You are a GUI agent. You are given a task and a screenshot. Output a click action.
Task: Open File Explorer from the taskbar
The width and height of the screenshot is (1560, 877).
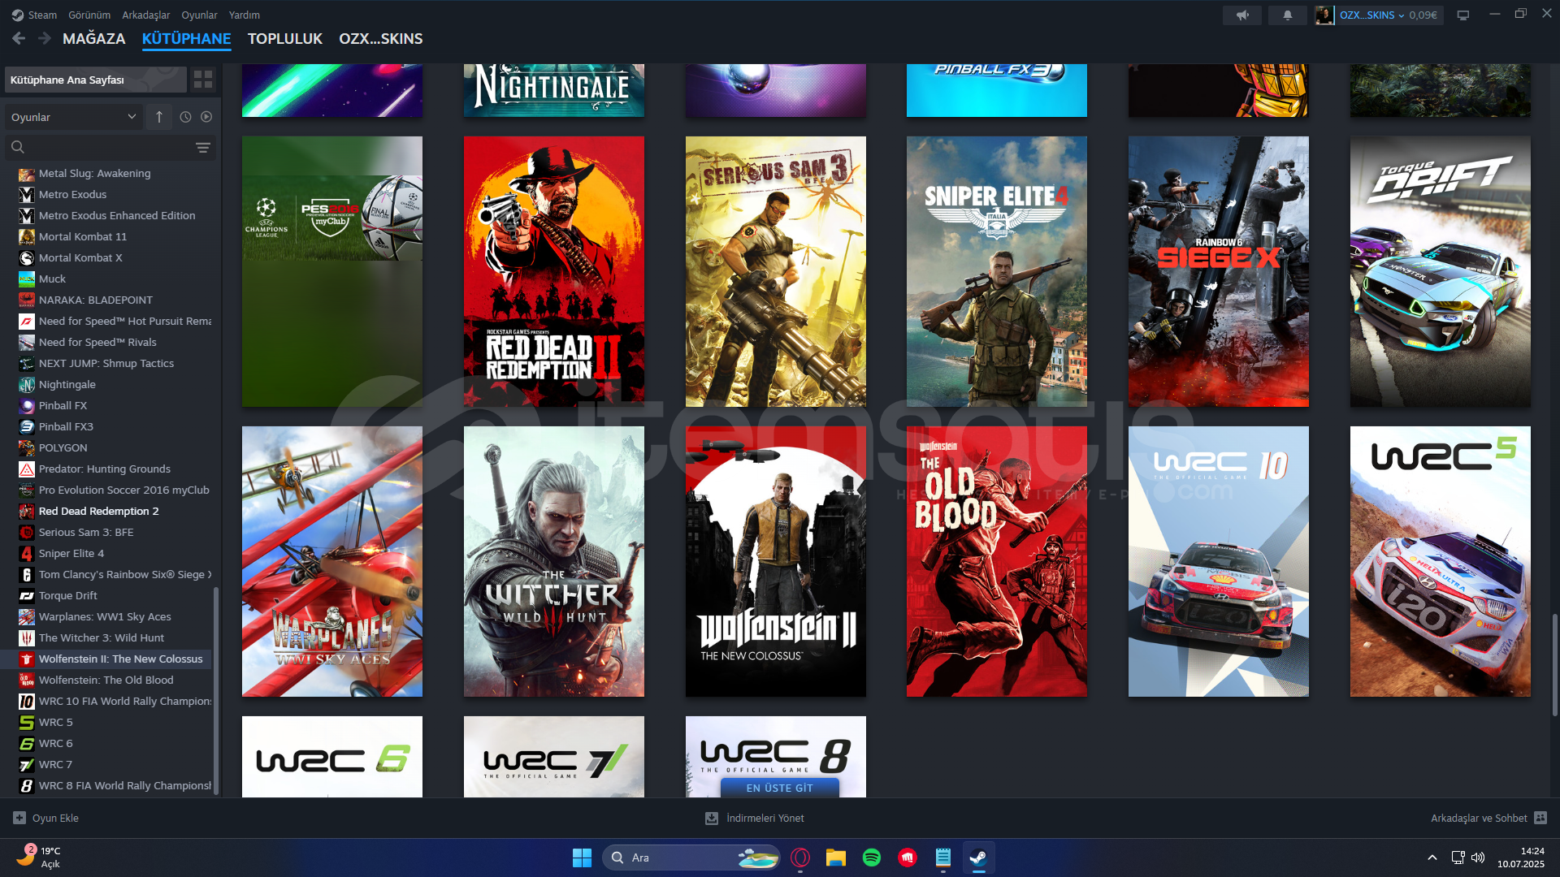[x=836, y=858]
